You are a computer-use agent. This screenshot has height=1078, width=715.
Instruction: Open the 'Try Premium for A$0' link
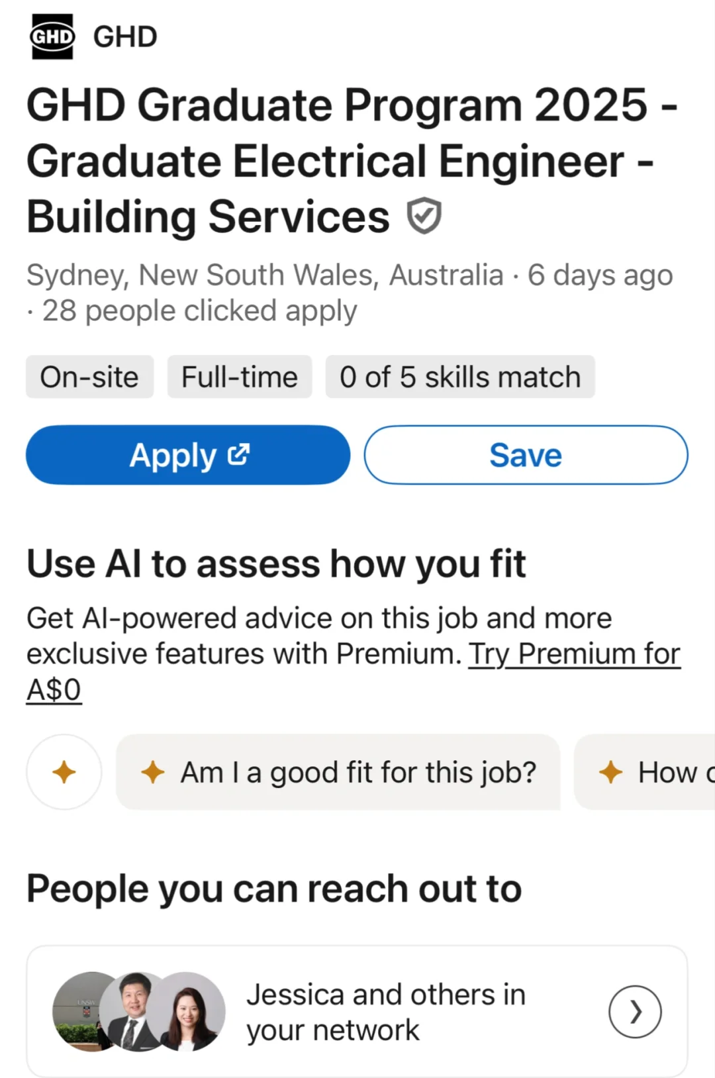354,671
